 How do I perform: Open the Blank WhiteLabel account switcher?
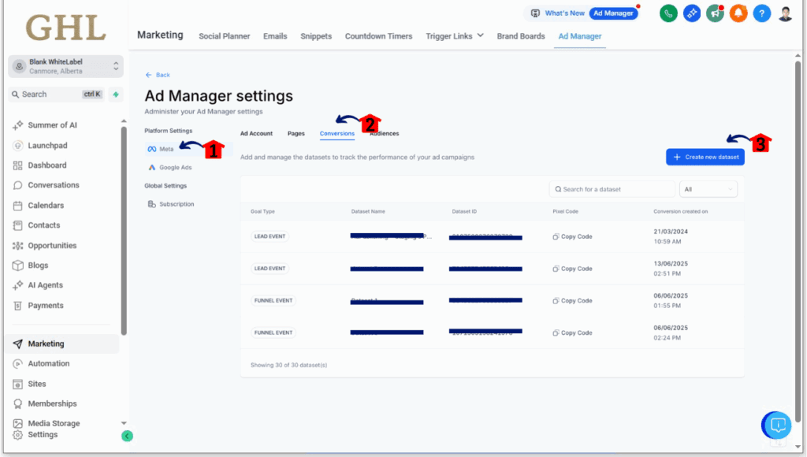(66, 66)
